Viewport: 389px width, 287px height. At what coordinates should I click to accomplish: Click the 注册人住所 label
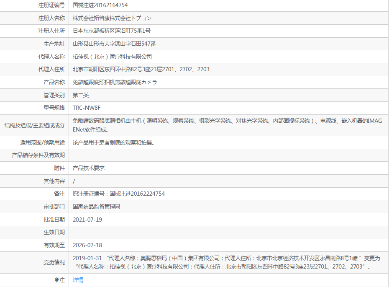51,31
